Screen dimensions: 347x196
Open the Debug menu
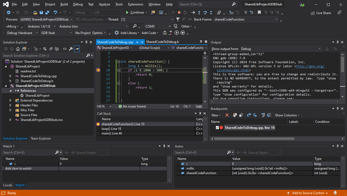tap(78, 4)
